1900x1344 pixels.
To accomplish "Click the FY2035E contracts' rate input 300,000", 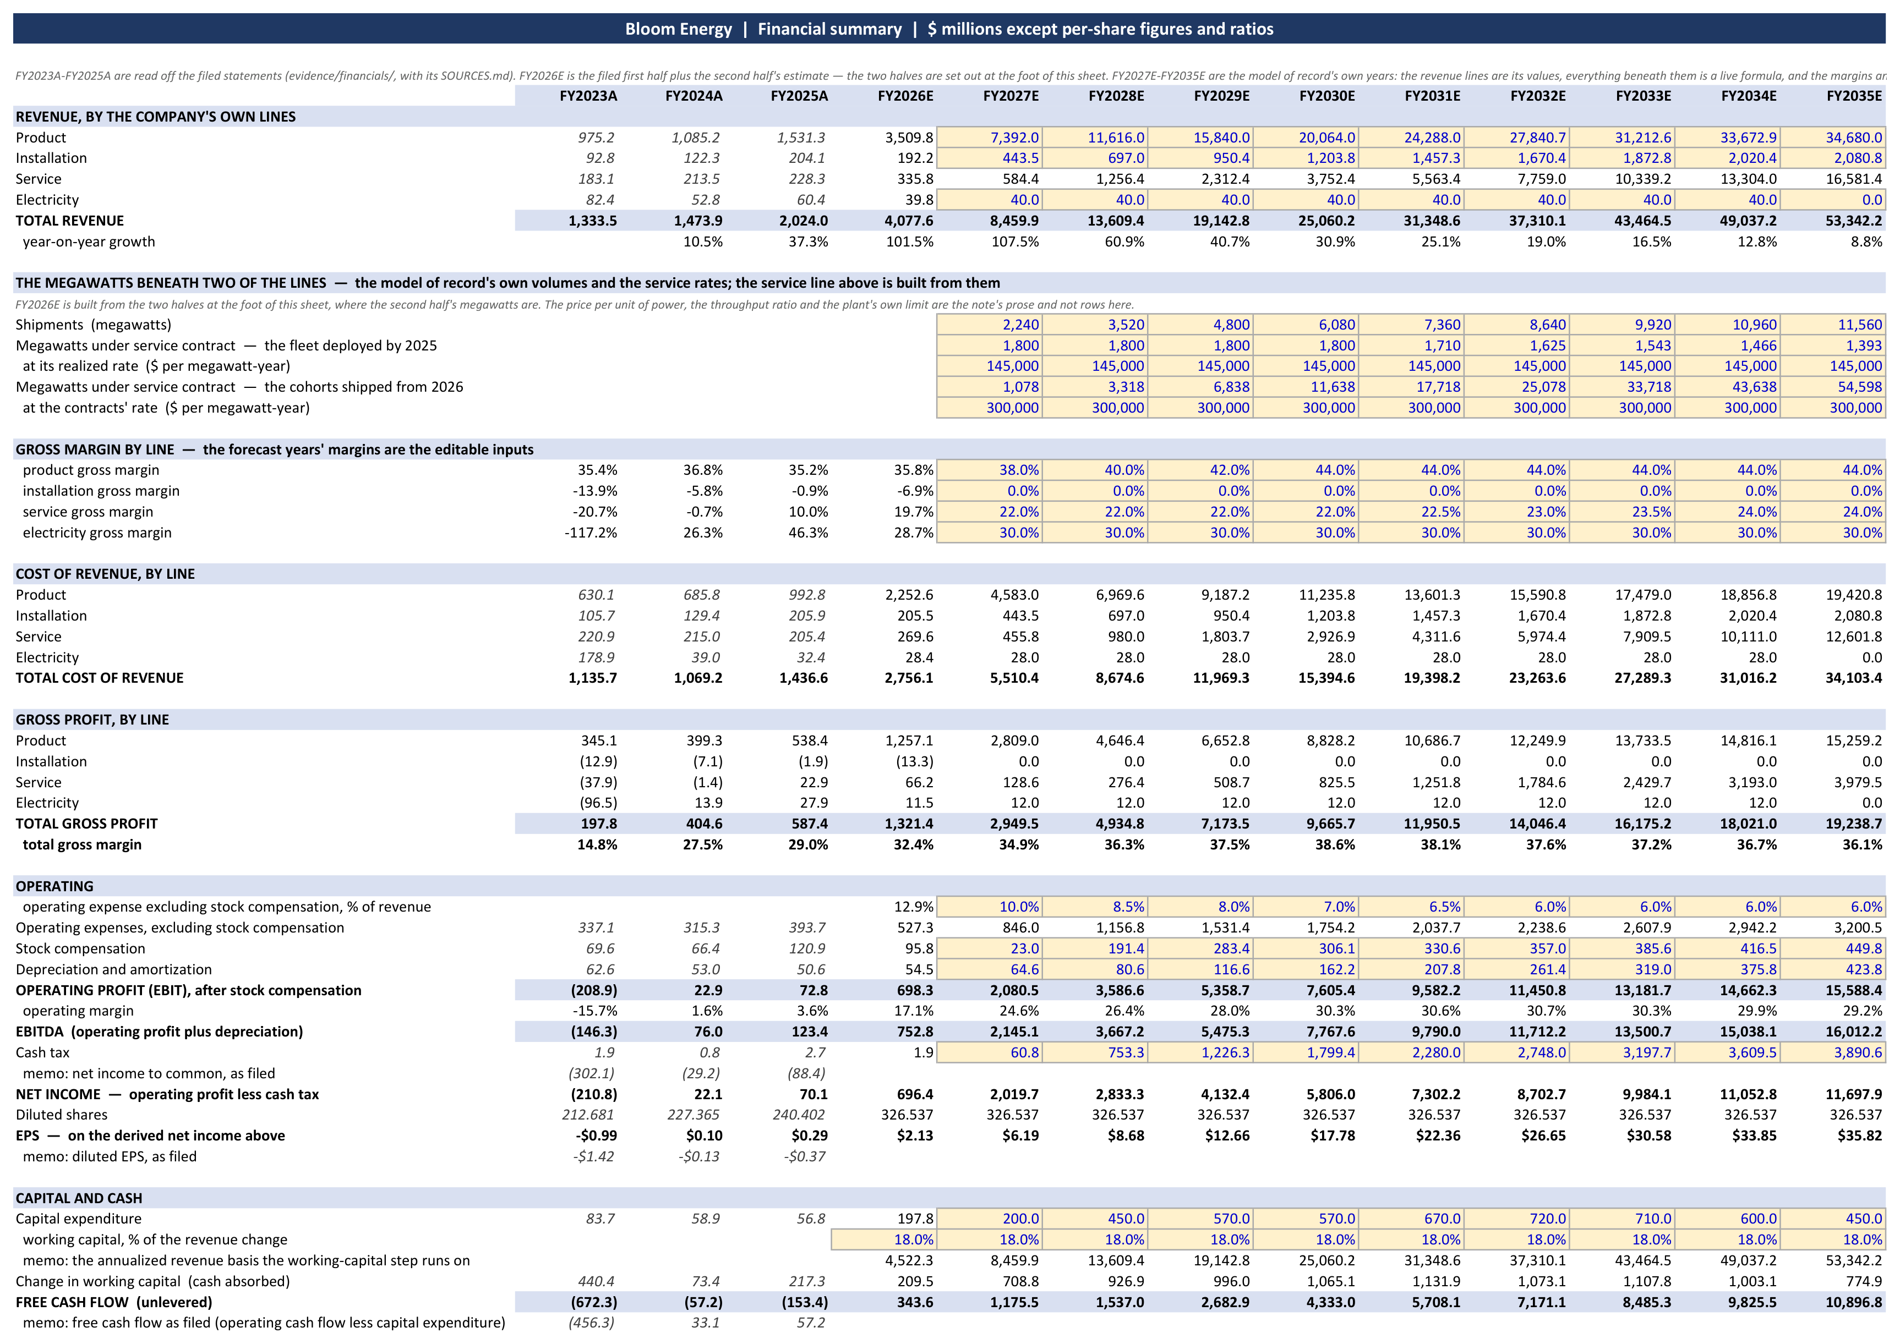I will [1833, 408].
